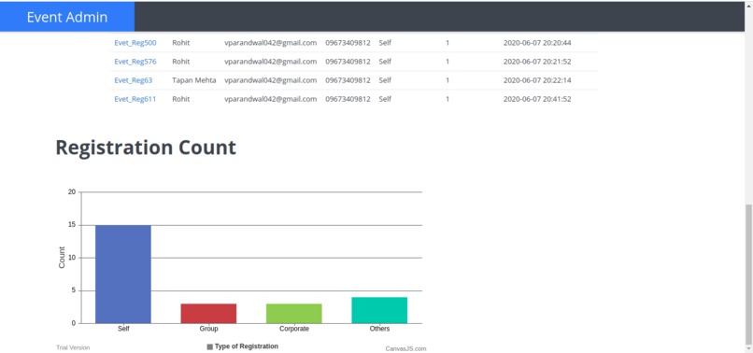Select email in Evet_Reg500 row
Screen dimensions: 753x353
coord(270,43)
